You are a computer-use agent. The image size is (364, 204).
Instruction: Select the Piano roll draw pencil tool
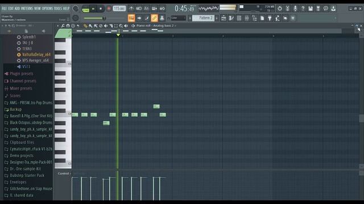click(x=85, y=25)
